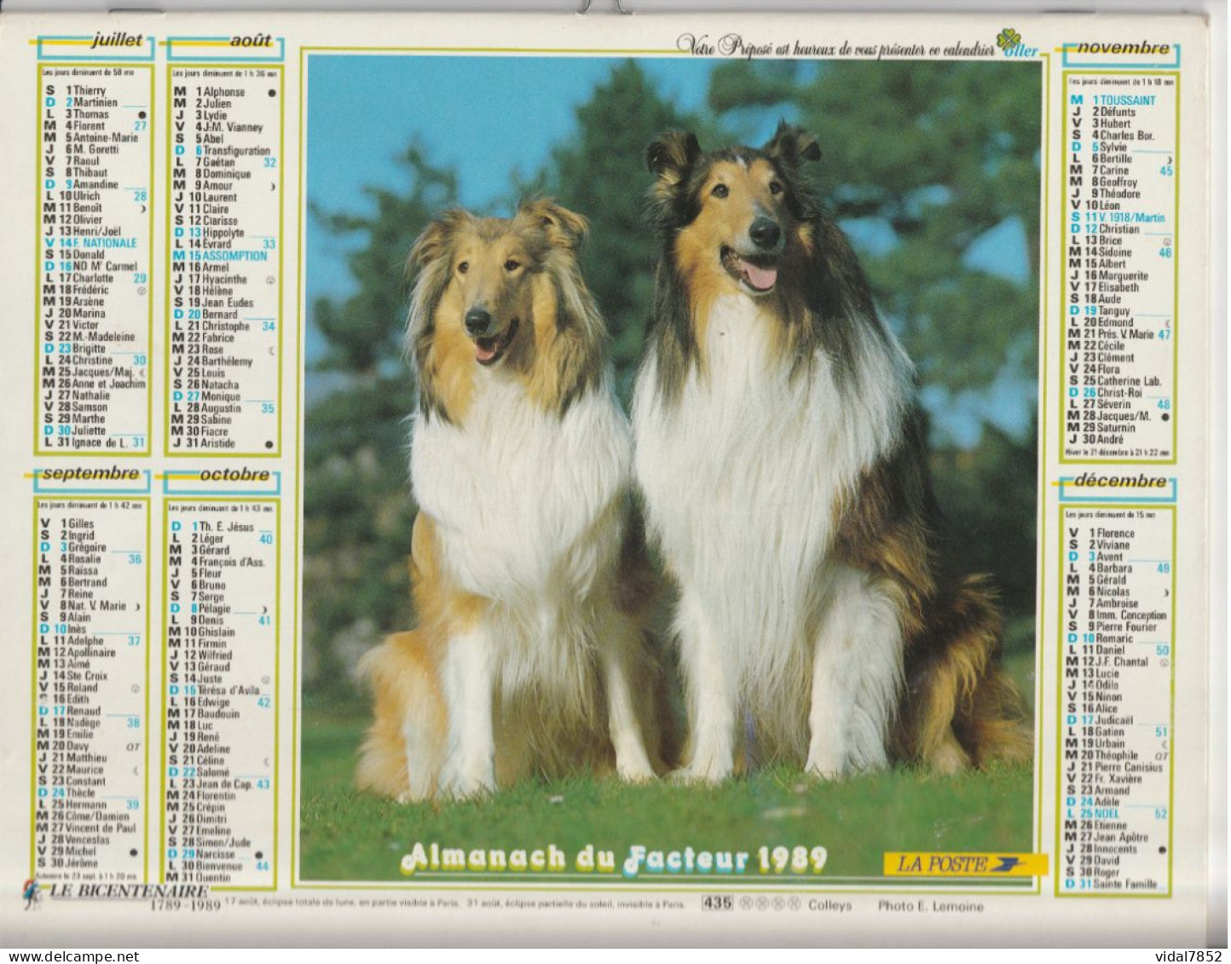Select the octobre month header
1231x964 pixels.
pyautogui.click(x=234, y=475)
